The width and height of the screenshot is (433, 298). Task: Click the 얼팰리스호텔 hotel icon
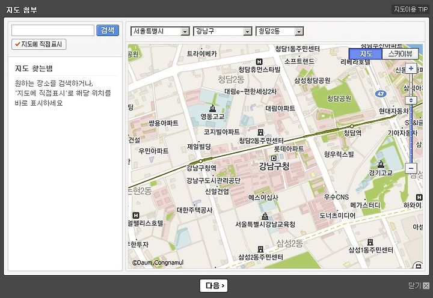(x=135, y=215)
